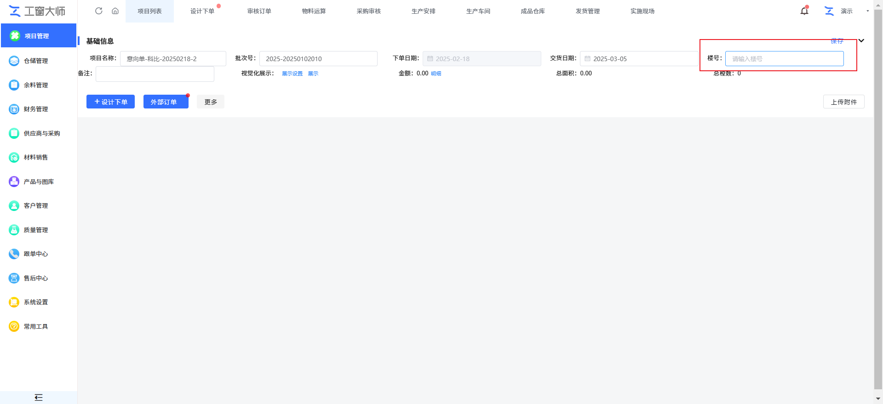Click the 产品与图库 sidebar icon
883x404 pixels.
click(14, 182)
